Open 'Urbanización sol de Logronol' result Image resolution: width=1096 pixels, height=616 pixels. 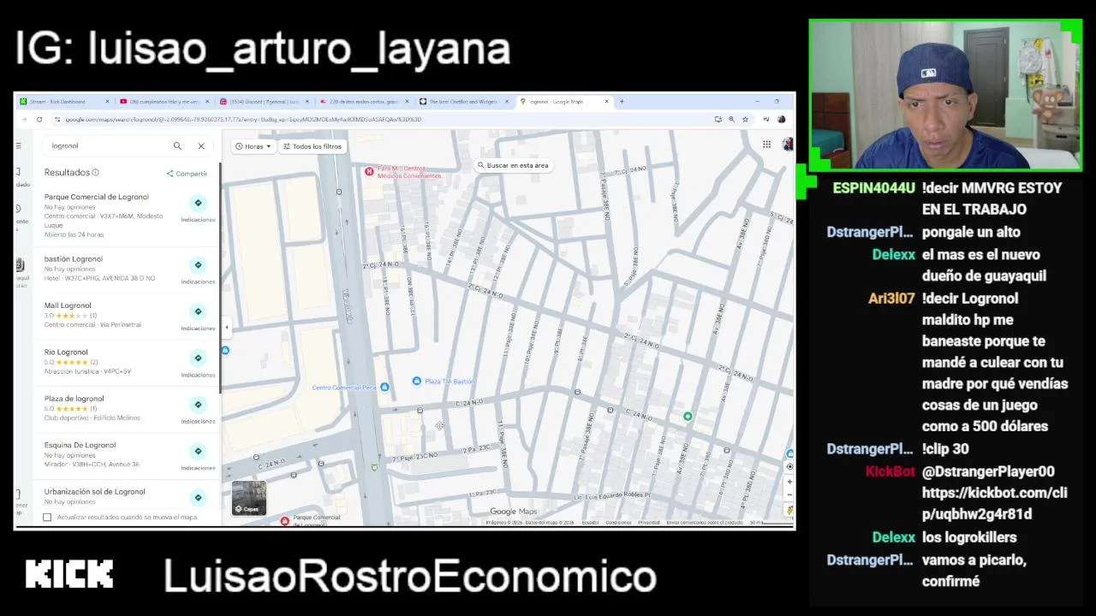[95, 492]
